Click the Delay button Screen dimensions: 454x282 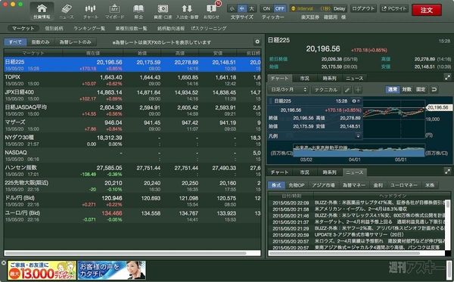[339, 8]
